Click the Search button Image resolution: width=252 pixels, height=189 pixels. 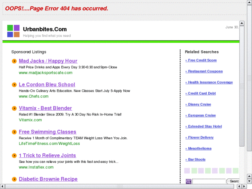(233, 181)
